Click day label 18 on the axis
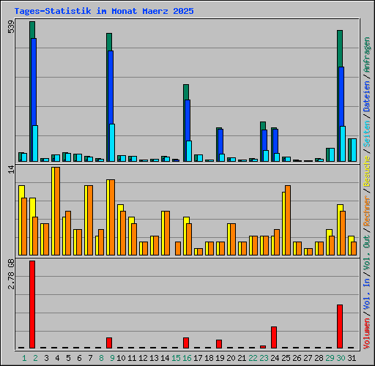 [x=209, y=358]
